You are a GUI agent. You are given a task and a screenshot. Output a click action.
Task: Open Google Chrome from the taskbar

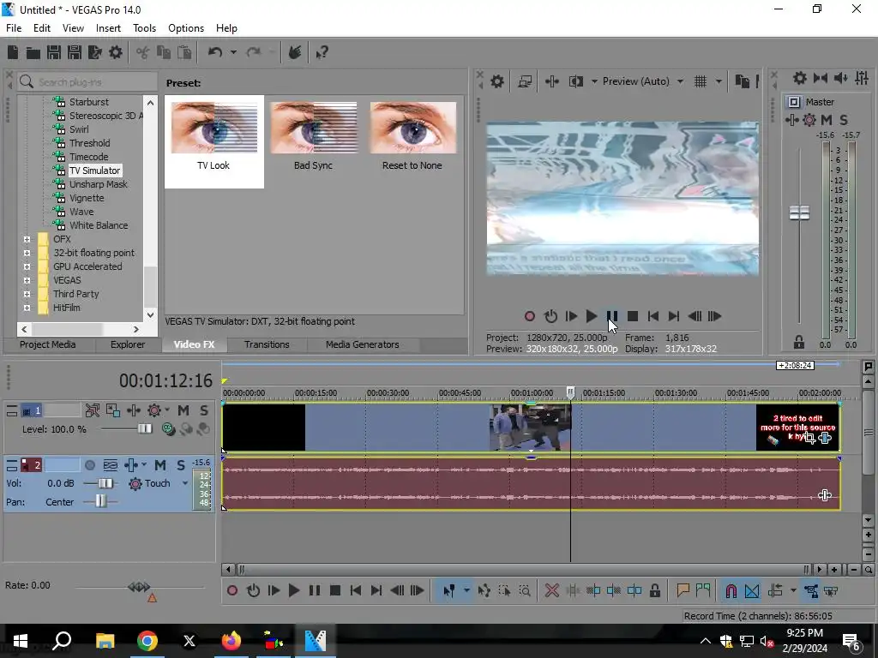tap(147, 641)
